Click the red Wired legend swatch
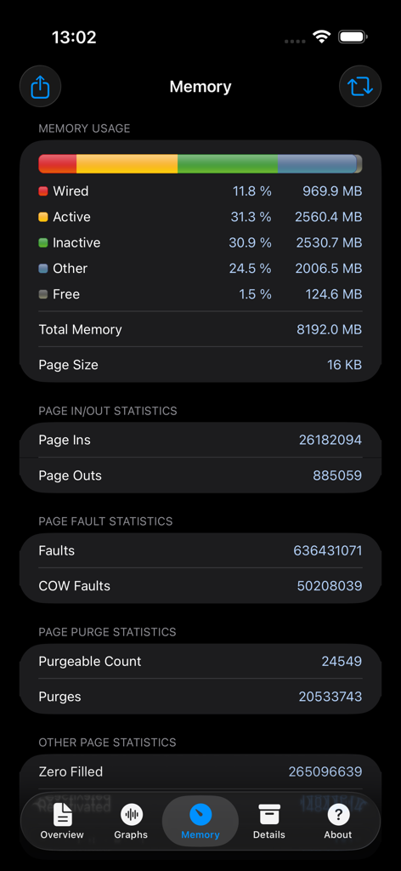The height and width of the screenshot is (871, 401). point(43,191)
